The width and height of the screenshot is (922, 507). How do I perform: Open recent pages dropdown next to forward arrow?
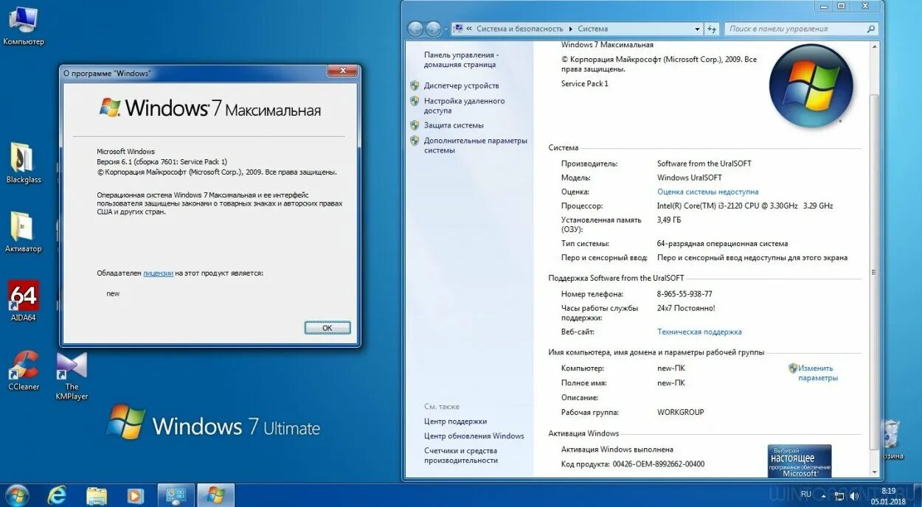(446, 29)
